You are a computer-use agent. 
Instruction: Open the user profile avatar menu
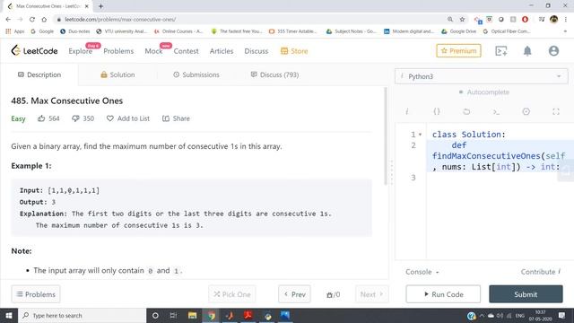(x=553, y=51)
